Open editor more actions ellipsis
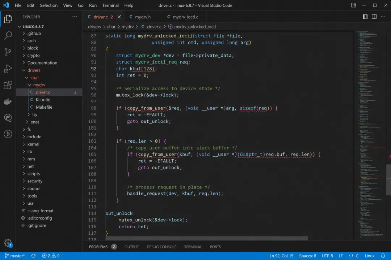391x260 pixels. click(x=383, y=17)
